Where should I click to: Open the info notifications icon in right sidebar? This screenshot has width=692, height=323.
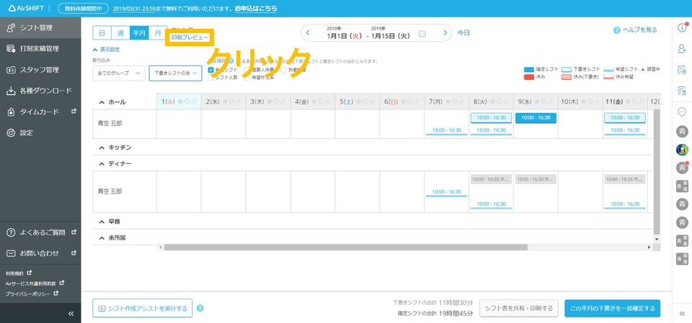pyautogui.click(x=682, y=28)
